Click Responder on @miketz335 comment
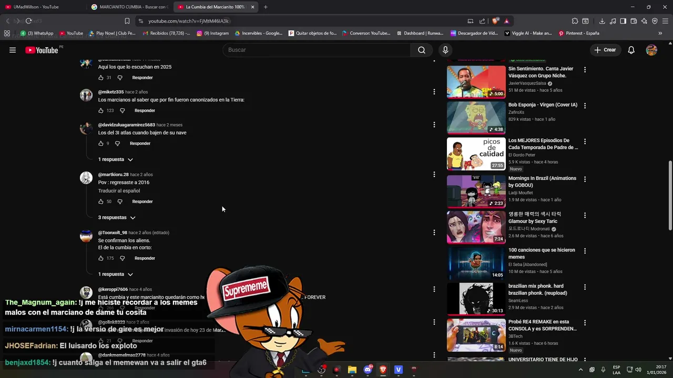This screenshot has width=673, height=378. [145, 111]
